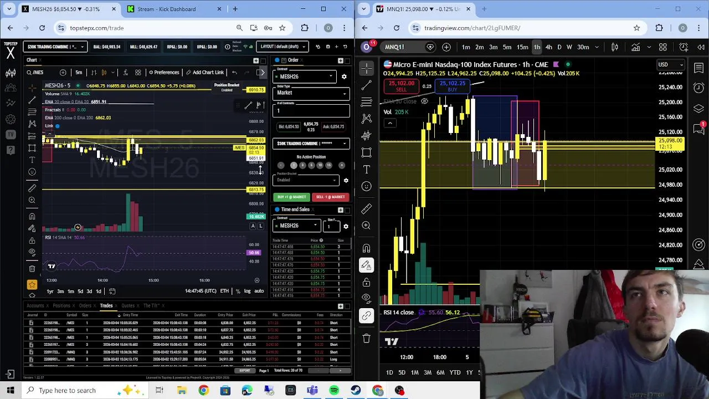This screenshot has width=709, height=399.
Task: Toggle EMA 30 visibility eye on TradingView
Action: (424, 101)
